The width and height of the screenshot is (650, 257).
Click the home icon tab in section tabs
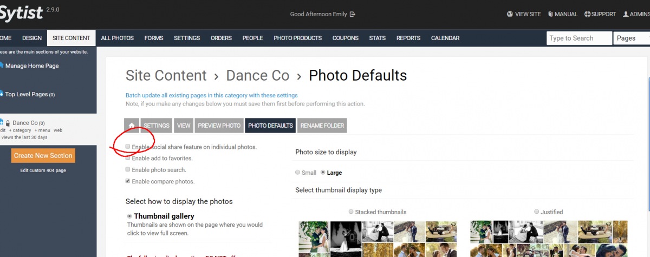(132, 126)
